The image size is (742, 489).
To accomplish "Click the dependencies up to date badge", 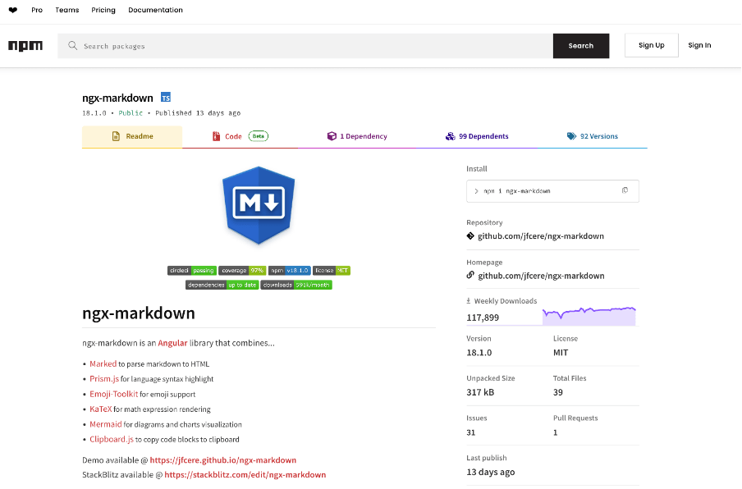I will click(x=222, y=285).
